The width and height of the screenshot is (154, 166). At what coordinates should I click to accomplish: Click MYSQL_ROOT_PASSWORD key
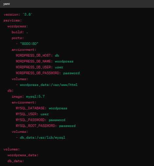coord(35,126)
